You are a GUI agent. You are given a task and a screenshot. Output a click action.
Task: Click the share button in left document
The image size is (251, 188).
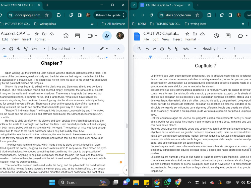[x=107, y=36]
